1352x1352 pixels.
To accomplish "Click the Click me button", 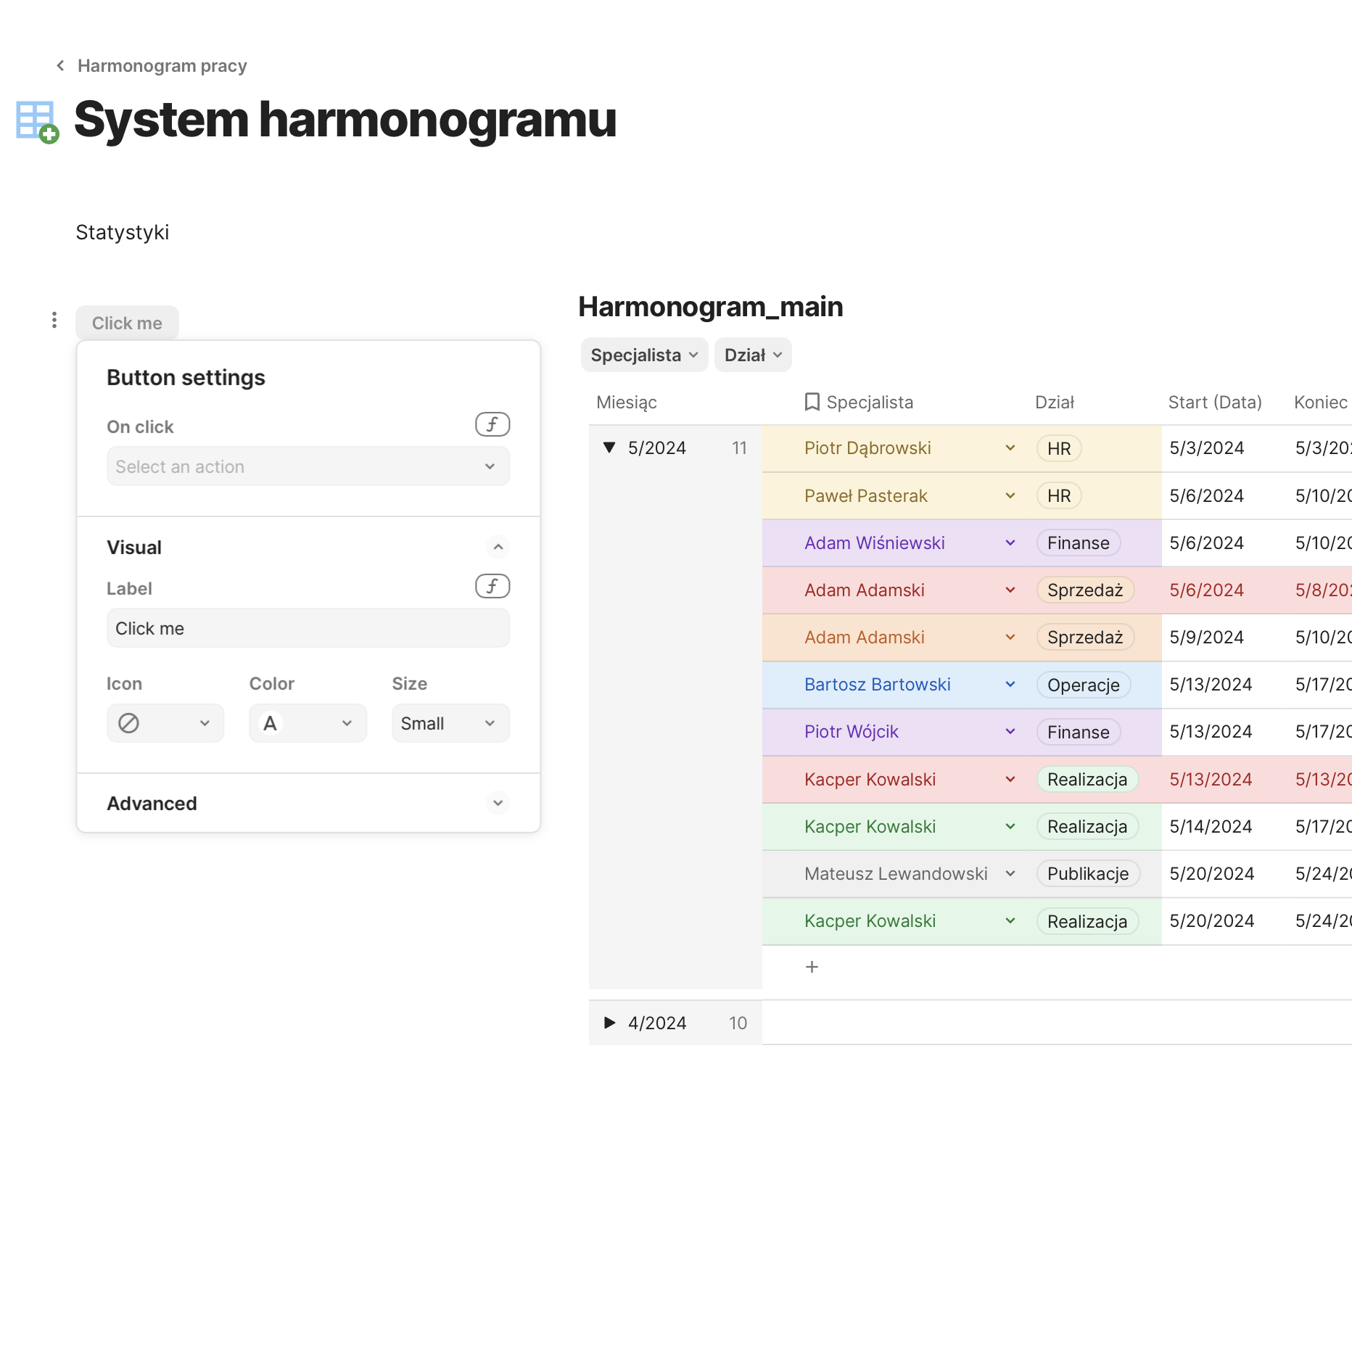I will (x=127, y=323).
